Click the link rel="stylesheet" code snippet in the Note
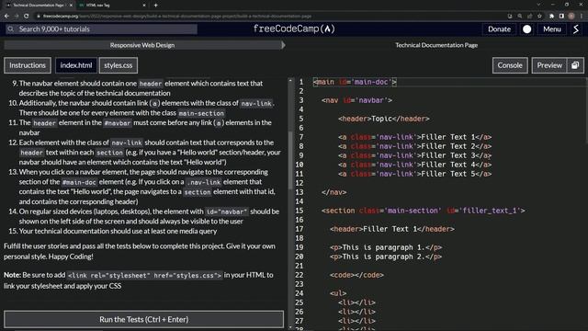This screenshot has height=331, width=588. [x=144, y=276]
